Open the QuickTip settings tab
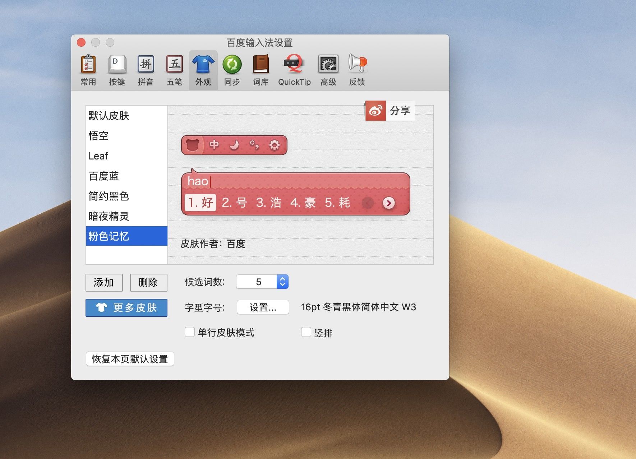Image resolution: width=636 pixels, height=459 pixels. coord(294,70)
